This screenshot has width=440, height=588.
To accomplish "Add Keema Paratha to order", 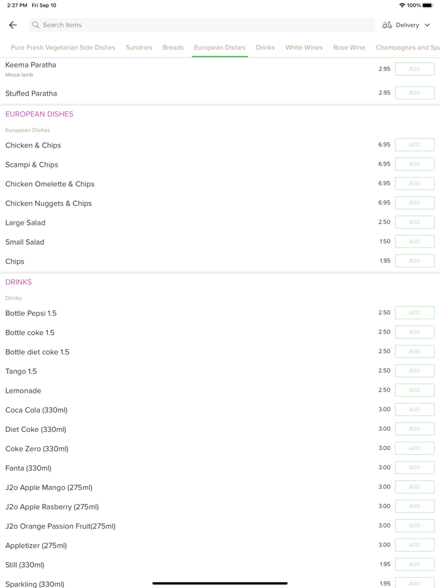I will (414, 69).
